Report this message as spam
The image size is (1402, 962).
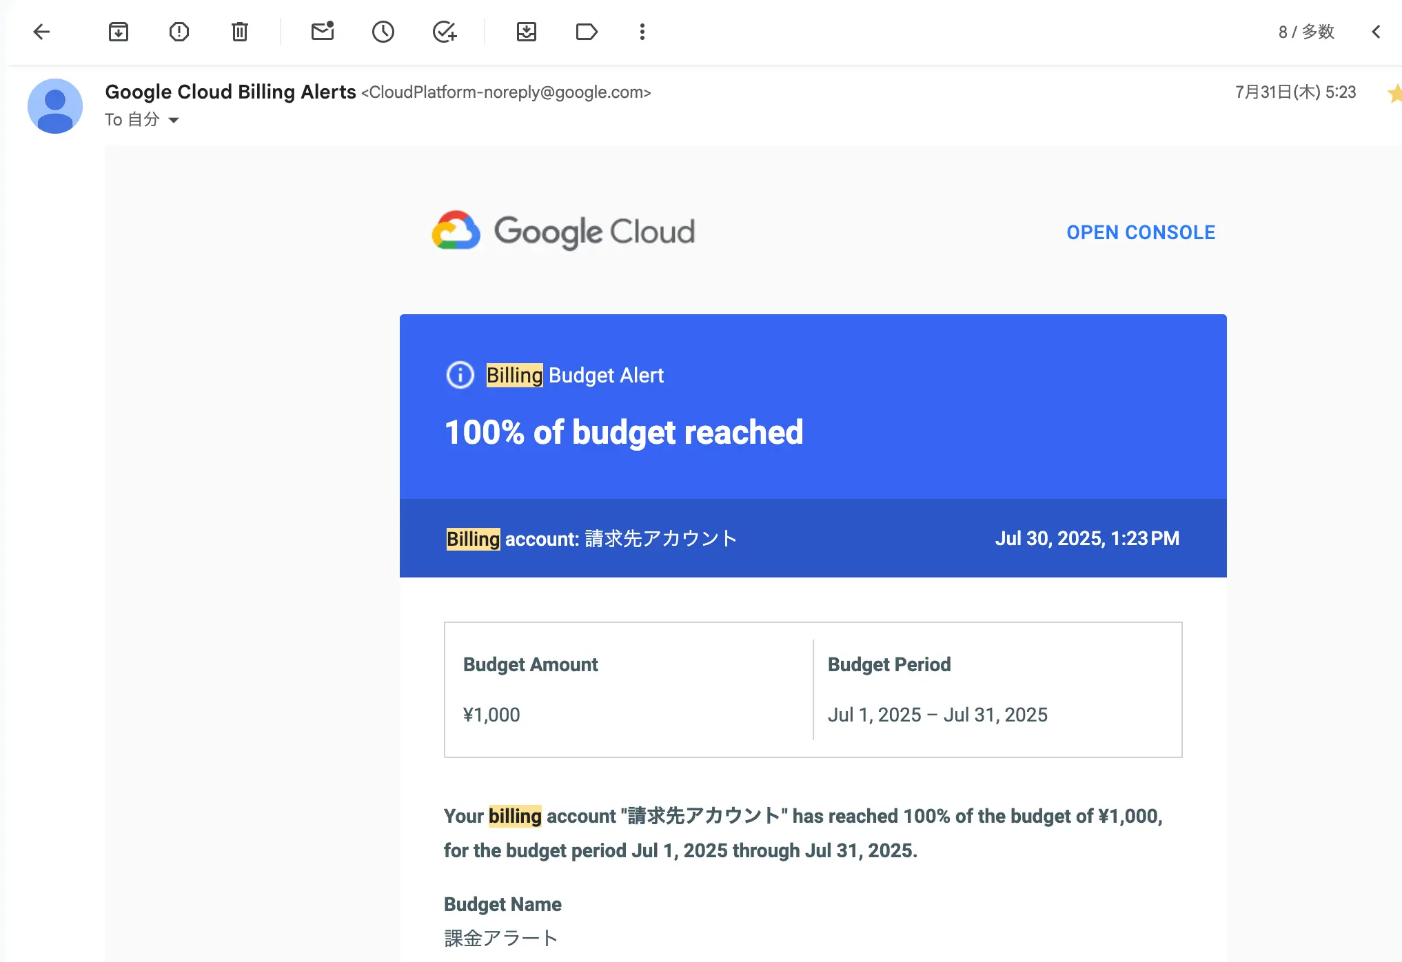179,32
